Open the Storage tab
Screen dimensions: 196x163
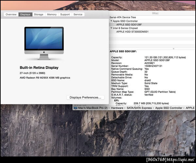pos(39,14)
